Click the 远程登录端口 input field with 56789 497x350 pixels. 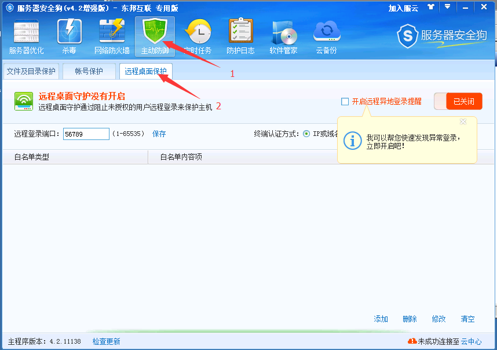point(86,134)
